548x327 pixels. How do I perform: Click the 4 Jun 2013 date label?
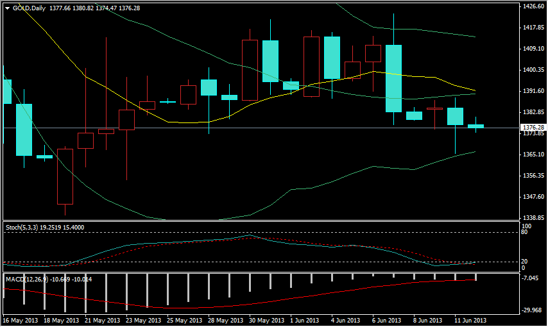(x=346, y=321)
